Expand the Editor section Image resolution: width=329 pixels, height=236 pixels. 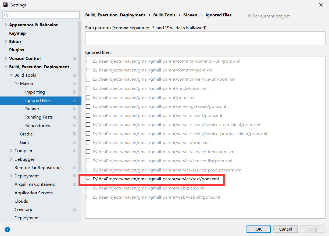(x=6, y=41)
